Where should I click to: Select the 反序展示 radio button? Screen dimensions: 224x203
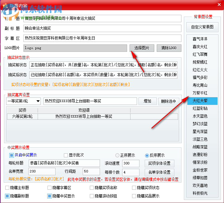(147, 155)
